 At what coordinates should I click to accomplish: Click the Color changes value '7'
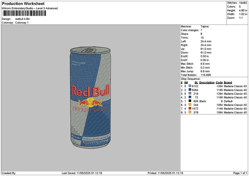201,30
